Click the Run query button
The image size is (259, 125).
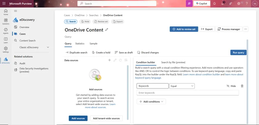pyautogui.click(x=238, y=53)
